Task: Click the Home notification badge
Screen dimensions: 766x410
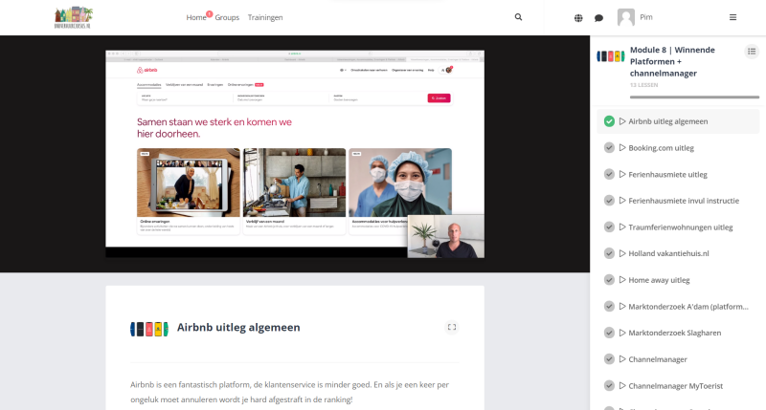Action: pos(209,13)
